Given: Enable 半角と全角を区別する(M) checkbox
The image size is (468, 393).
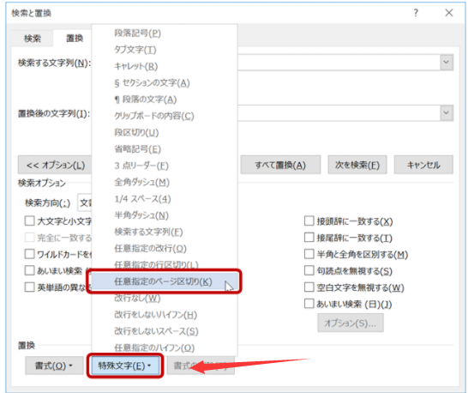Looking at the screenshot, I should 309,254.
